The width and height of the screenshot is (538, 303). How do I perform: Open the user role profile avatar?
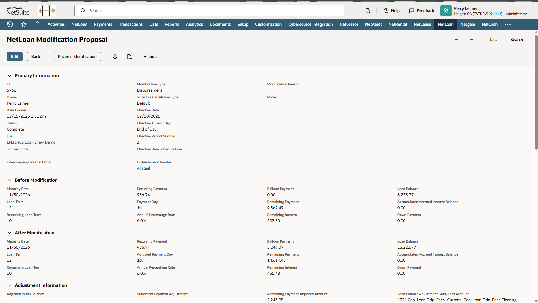446,11
